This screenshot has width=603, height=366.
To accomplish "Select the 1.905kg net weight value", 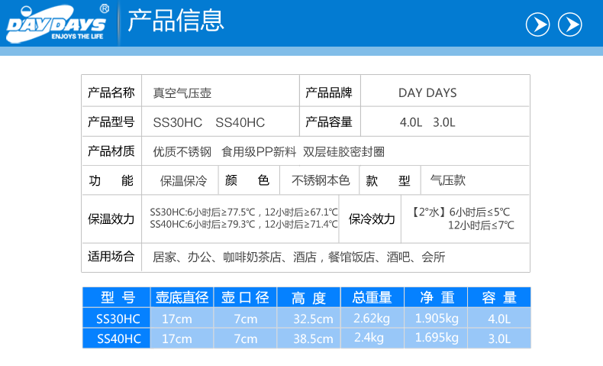I will [x=437, y=319].
